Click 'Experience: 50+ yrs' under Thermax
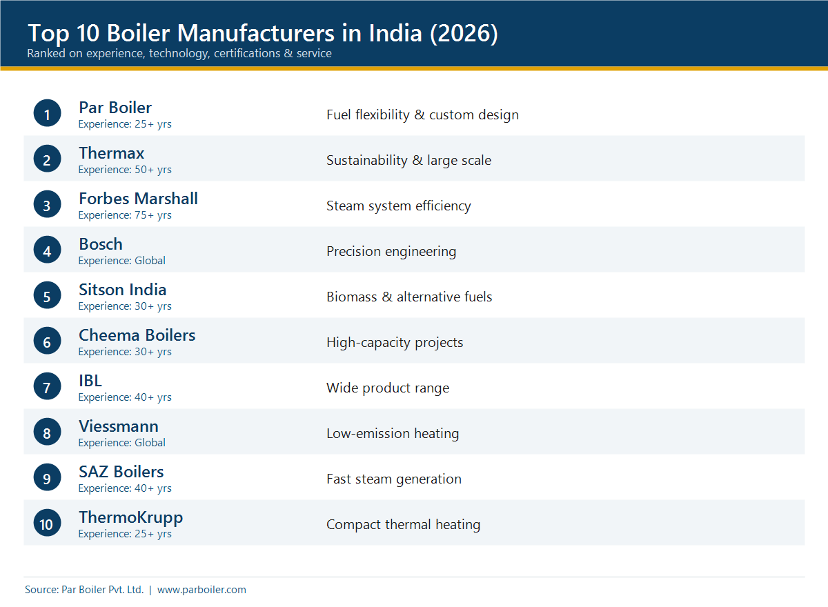The image size is (828, 607). coord(125,170)
